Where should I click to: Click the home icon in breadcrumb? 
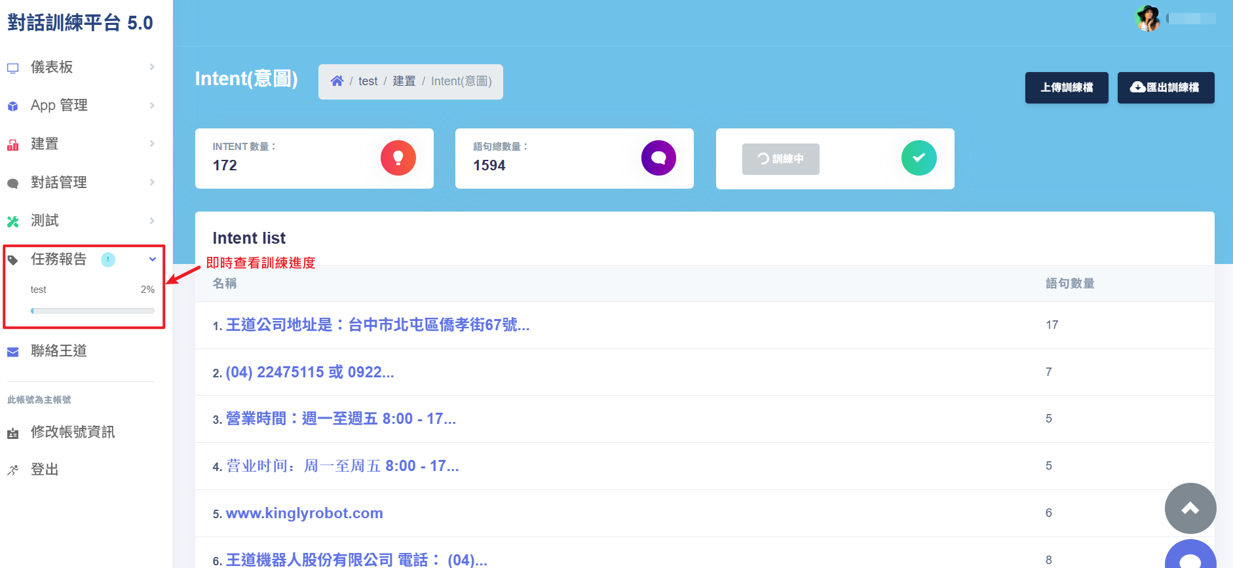[337, 81]
